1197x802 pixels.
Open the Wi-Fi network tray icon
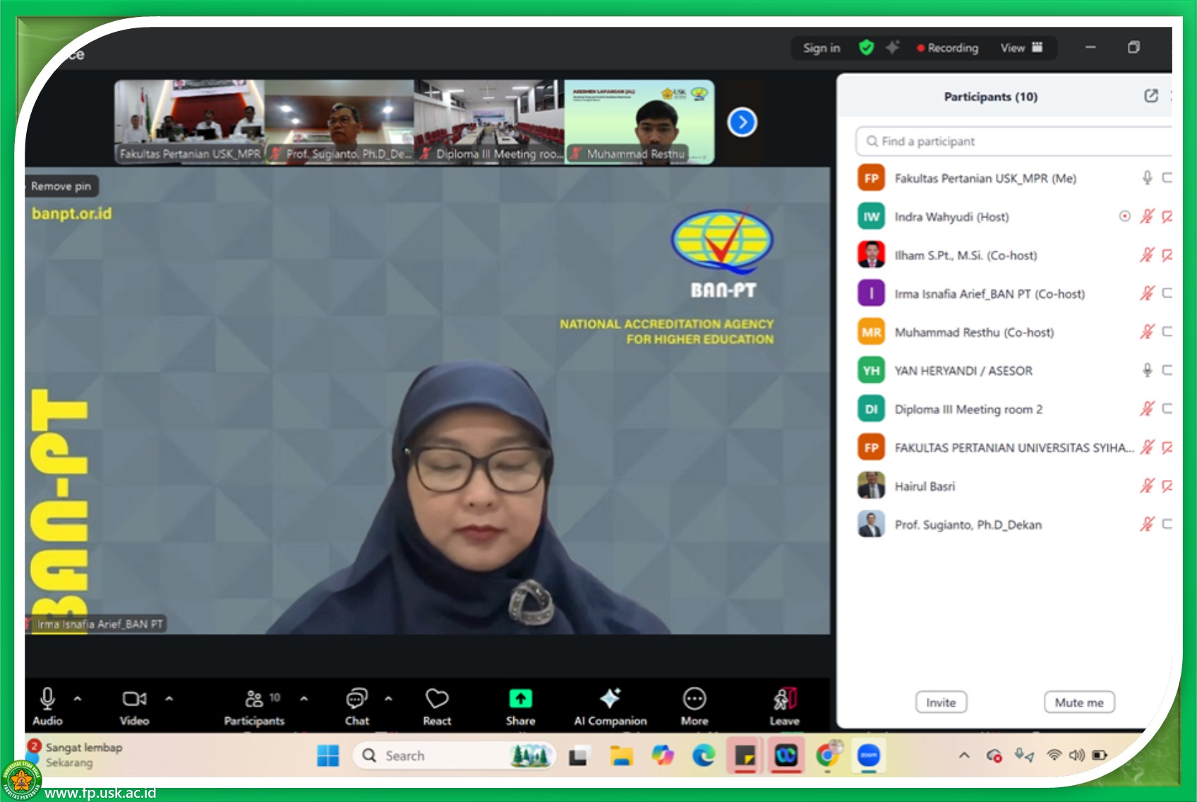point(1054,755)
